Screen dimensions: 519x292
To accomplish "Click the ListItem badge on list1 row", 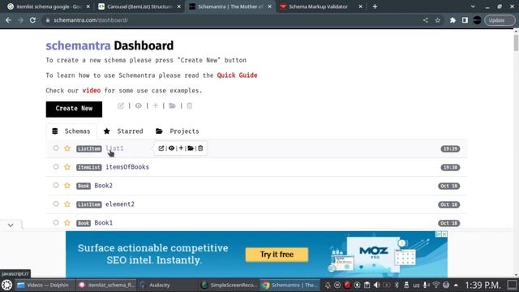I will (x=89, y=148).
